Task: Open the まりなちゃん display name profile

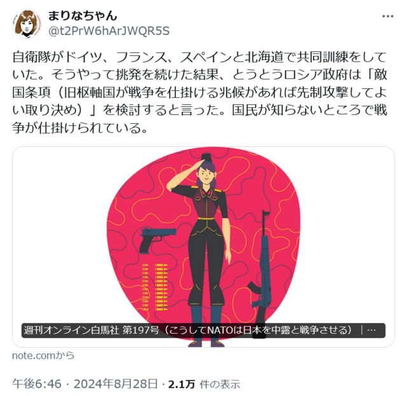Action: coord(83,15)
